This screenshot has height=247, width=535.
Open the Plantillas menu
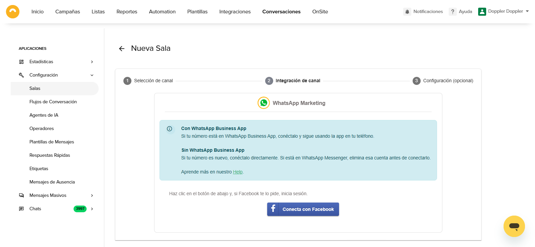point(197,12)
